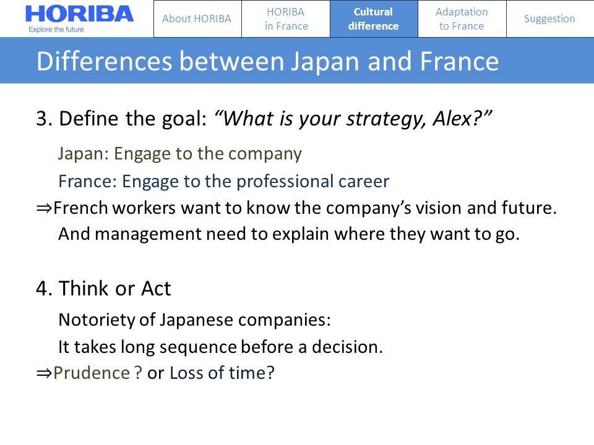Click the Explore the future tagline

[56, 30]
